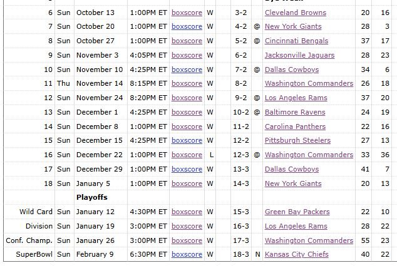Open the Cleveland Browns team link
This screenshot has width=397, height=268.
tap(295, 13)
